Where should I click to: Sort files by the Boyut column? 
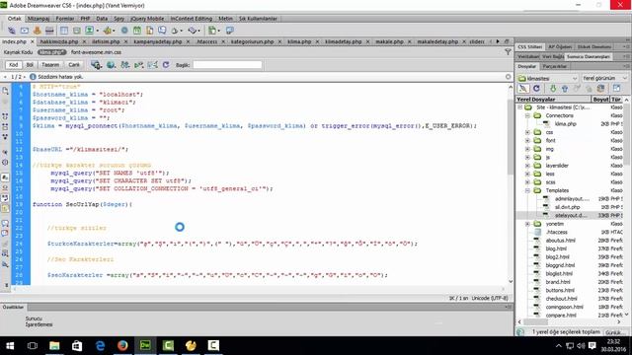tap(600, 99)
